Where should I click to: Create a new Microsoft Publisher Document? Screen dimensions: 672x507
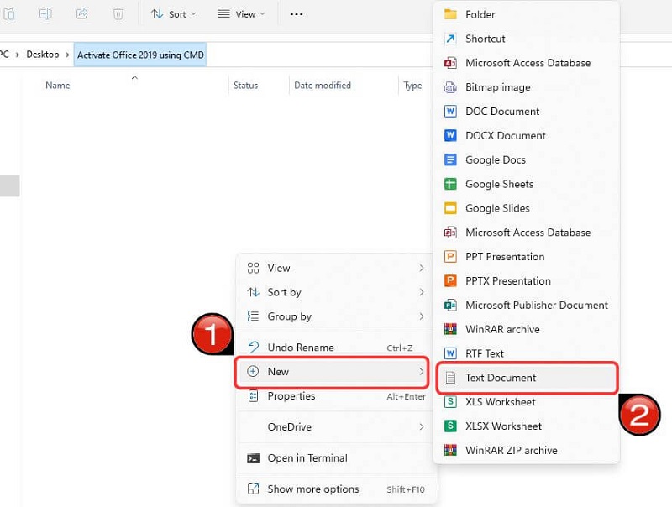click(527, 305)
